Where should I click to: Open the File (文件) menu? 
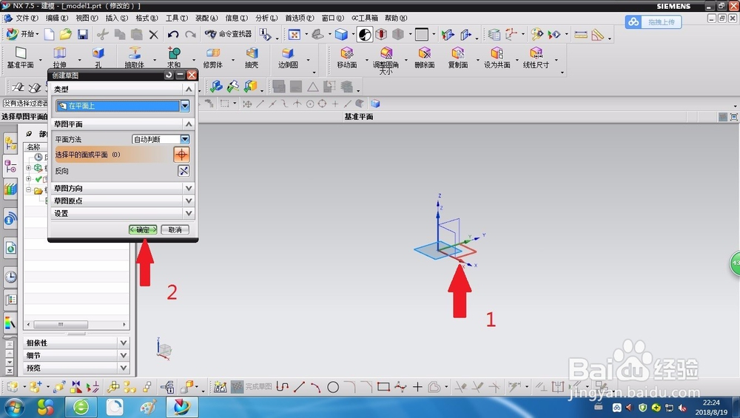[x=27, y=18]
